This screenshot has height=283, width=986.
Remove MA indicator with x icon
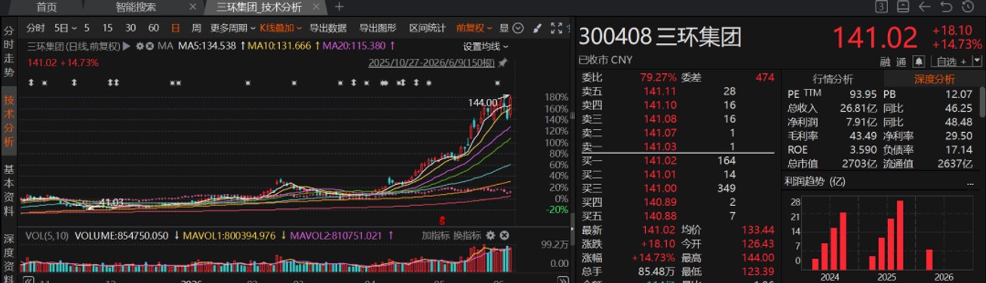[149, 46]
